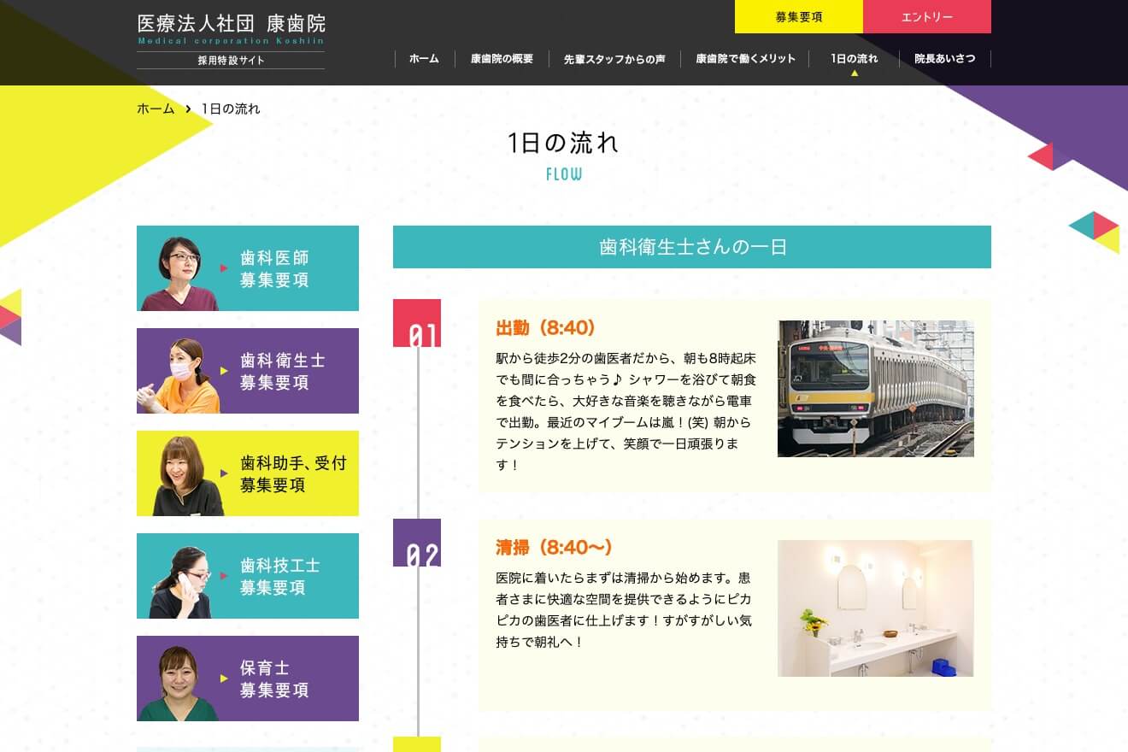This screenshot has height=752, width=1128.
Task: Click the dentist portrait on 歯科医師 banner
Action: [180, 273]
